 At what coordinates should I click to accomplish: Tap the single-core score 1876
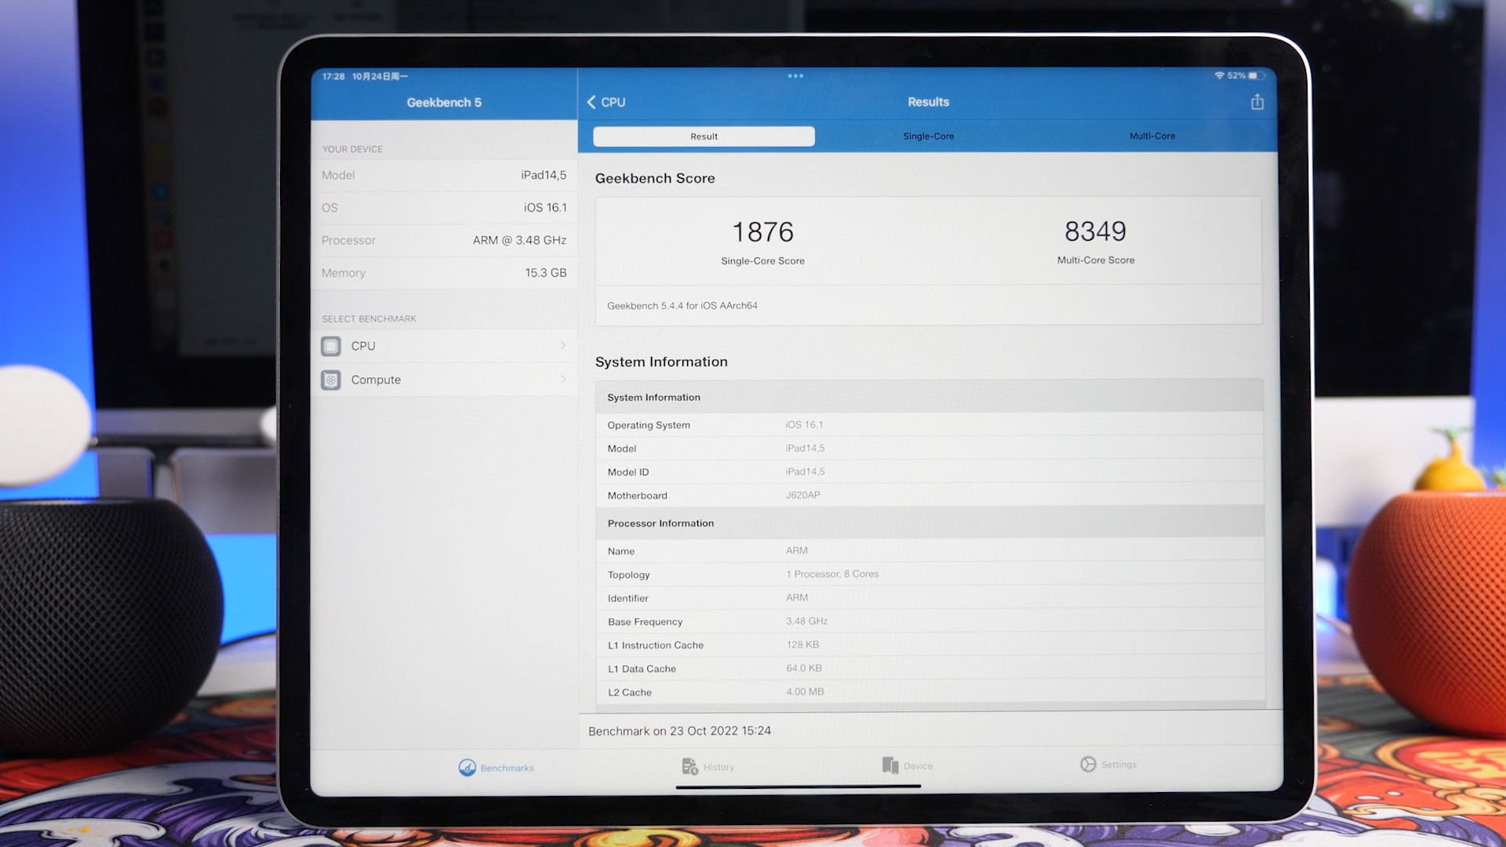point(762,232)
